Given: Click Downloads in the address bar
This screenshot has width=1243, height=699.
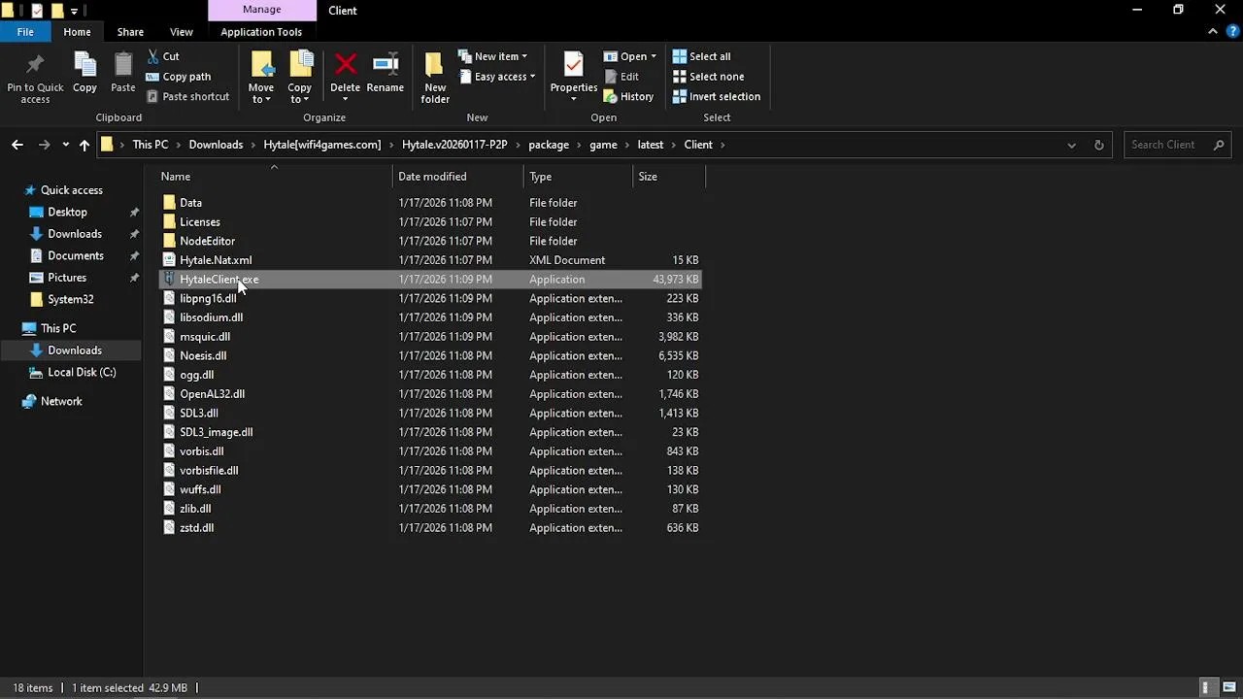Looking at the screenshot, I should 216,145.
